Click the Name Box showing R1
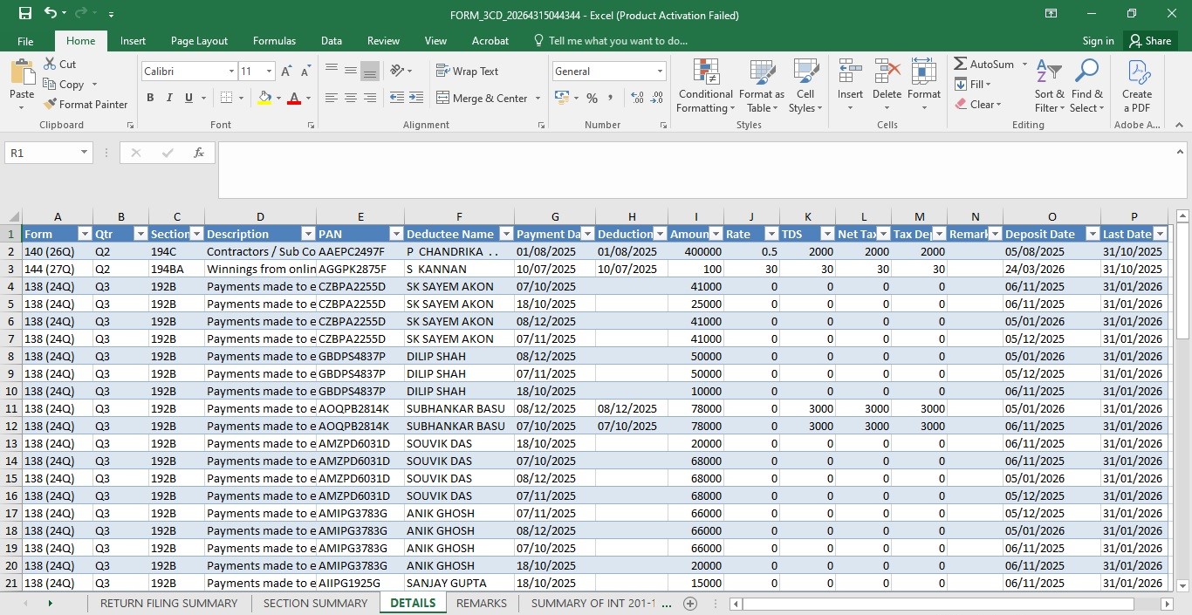 (49, 153)
